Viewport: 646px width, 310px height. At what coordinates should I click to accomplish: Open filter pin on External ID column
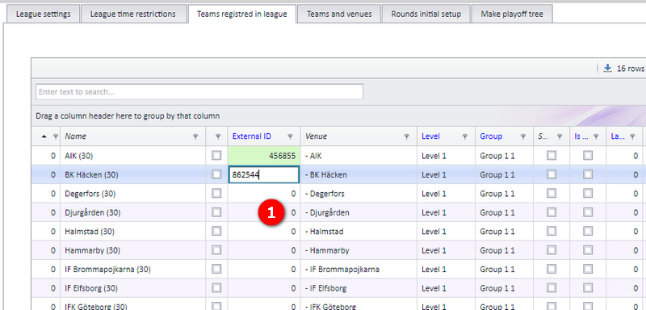290,136
